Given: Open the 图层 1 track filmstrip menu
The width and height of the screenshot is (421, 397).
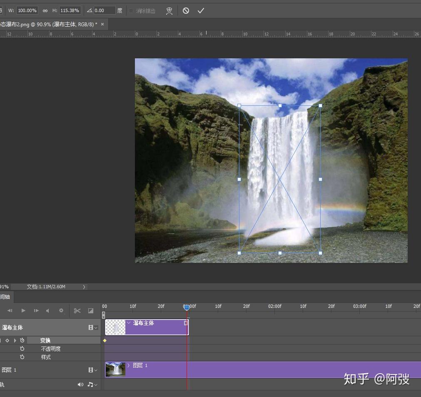Looking at the screenshot, I should [93, 370].
